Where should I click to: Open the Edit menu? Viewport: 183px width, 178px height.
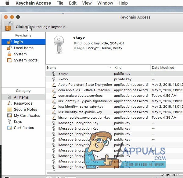coord(73,3)
